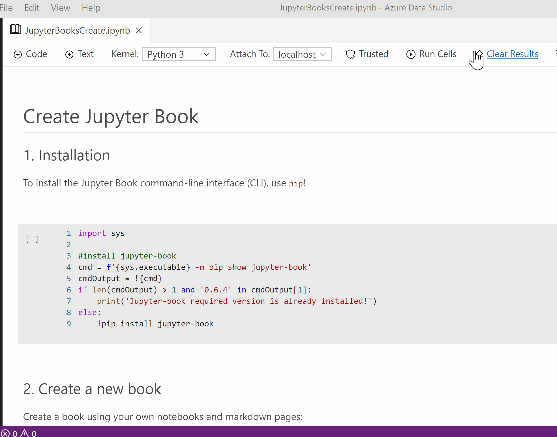This screenshot has width=557, height=437.
Task: Open the View menu
Action: [x=60, y=8]
